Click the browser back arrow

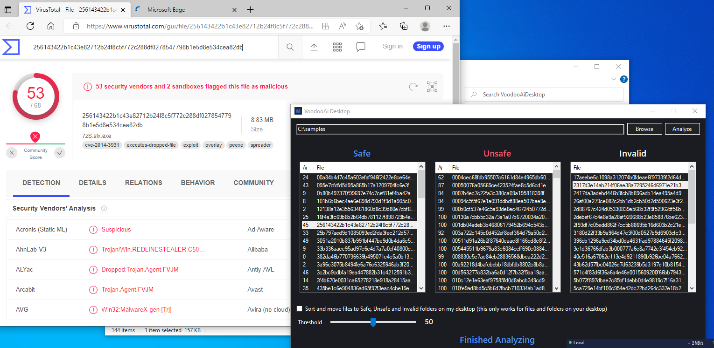[10, 26]
